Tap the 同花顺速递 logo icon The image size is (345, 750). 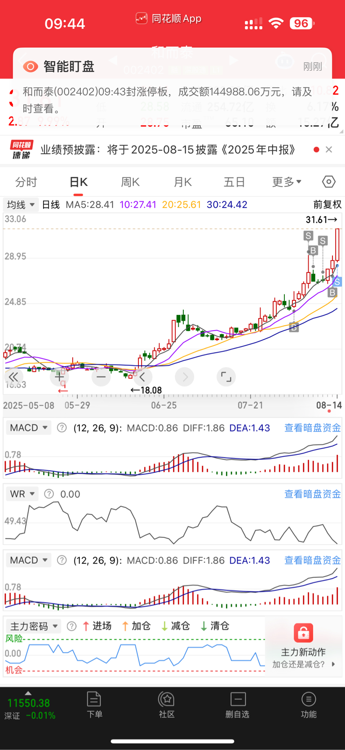coord(22,150)
